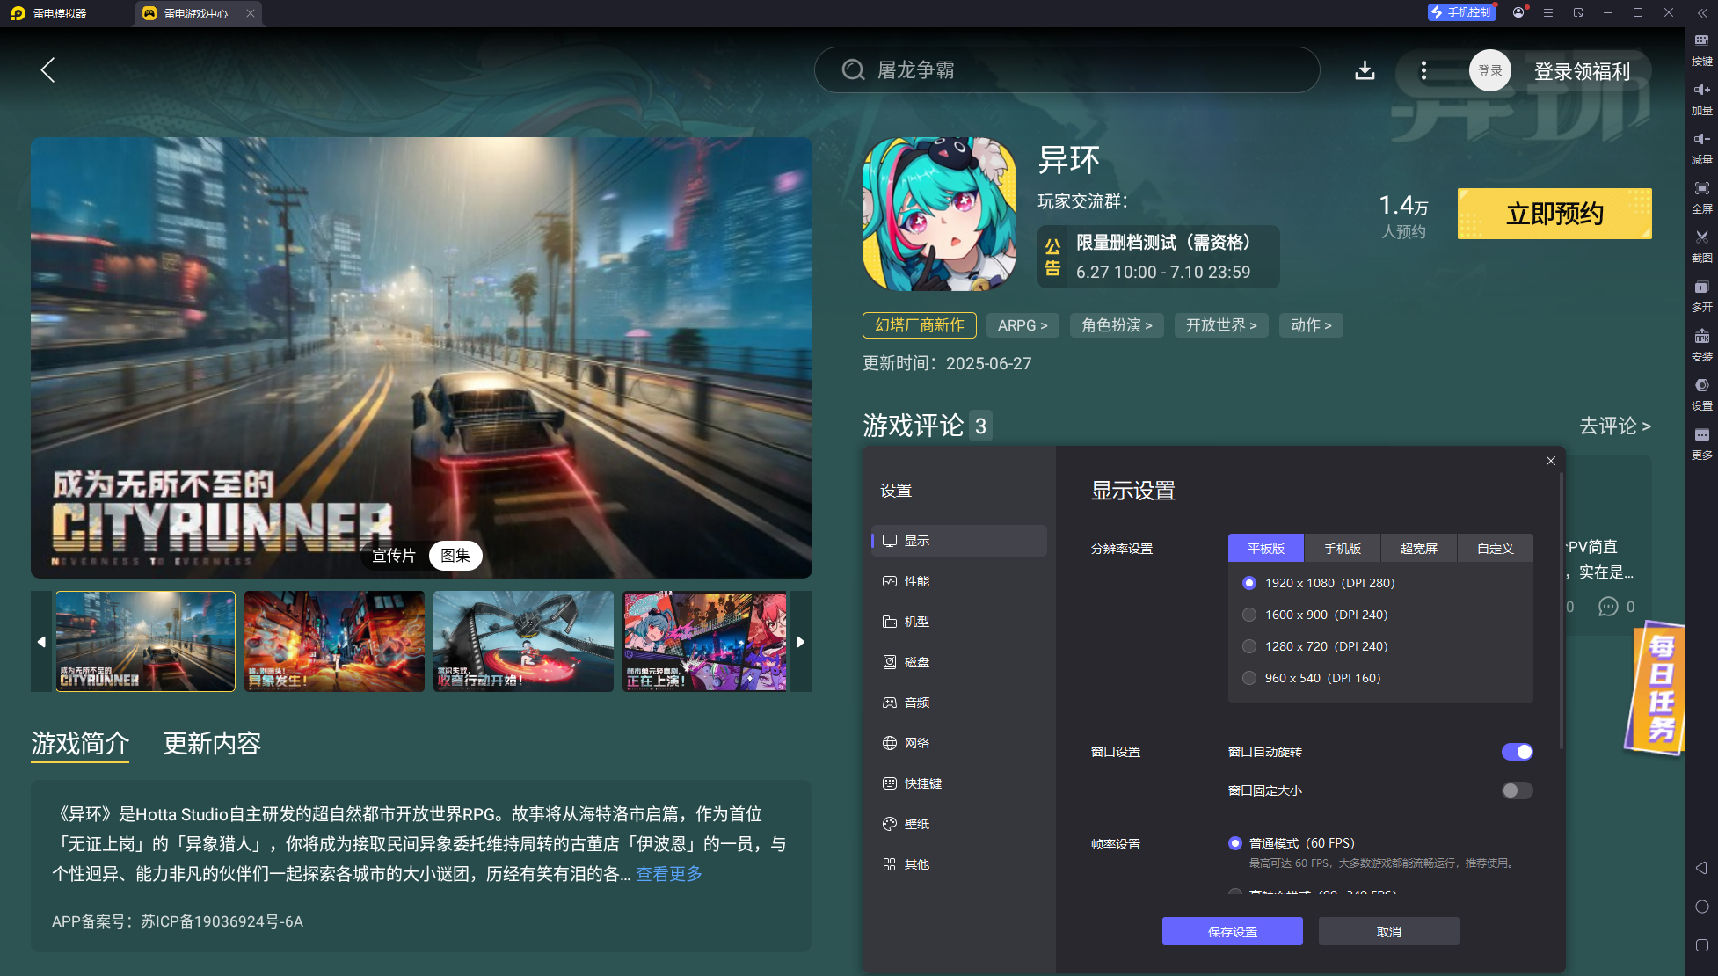Switch to the phone resolution tab
The height and width of the screenshot is (976, 1718).
(1342, 548)
